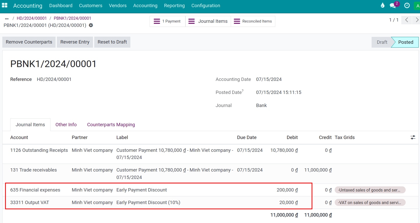Follow breadcrumb PBNK1/2024/00001 link
Screen dimensions: 420x223
pos(72,18)
